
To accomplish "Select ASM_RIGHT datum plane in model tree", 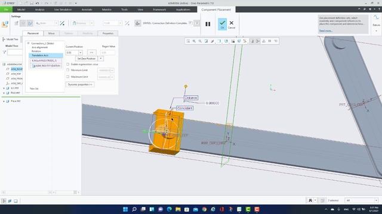I will tap(17, 69).
